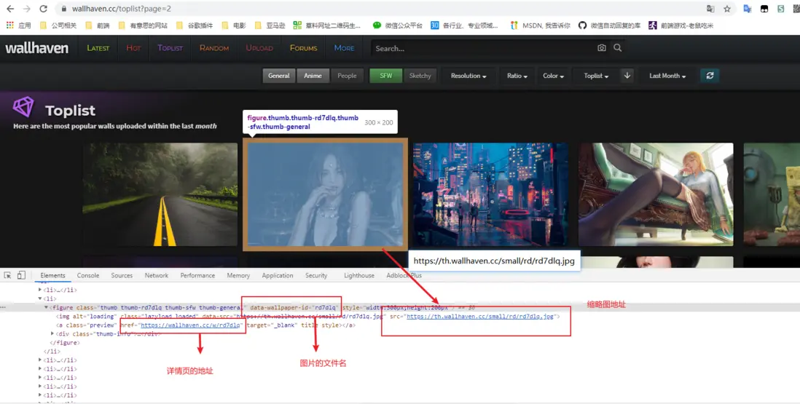This screenshot has width=800, height=404.
Task: Click the browser address bar URL
Action: point(122,9)
